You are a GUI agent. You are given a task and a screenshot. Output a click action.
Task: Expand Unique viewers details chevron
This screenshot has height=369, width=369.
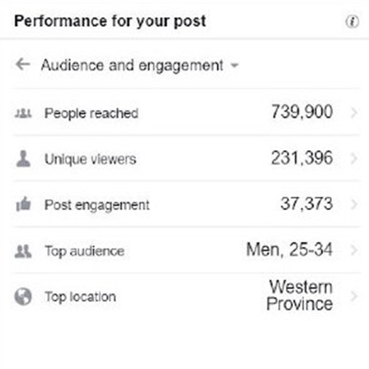click(x=354, y=159)
